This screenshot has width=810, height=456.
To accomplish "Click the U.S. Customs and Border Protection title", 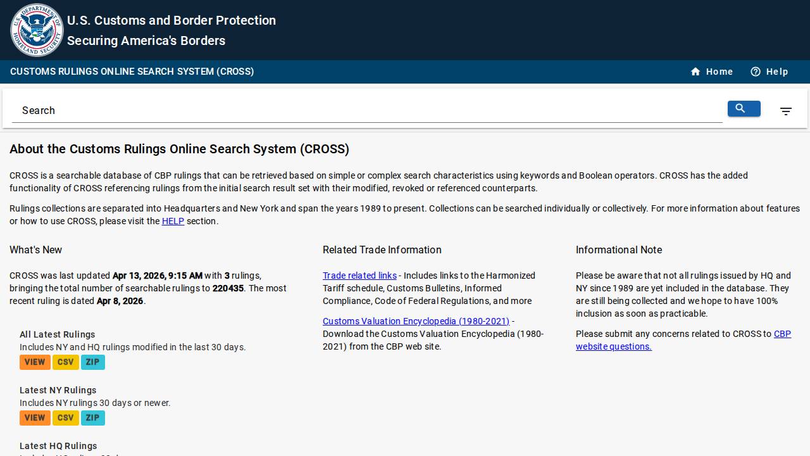I will pos(171,20).
